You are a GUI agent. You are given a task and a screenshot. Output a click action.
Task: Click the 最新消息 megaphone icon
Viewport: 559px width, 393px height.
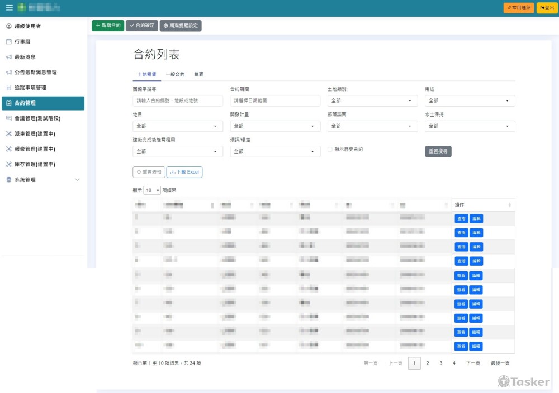click(9, 57)
